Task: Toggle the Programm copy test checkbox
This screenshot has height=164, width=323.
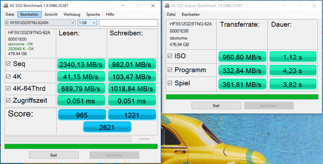Action: click(170, 70)
